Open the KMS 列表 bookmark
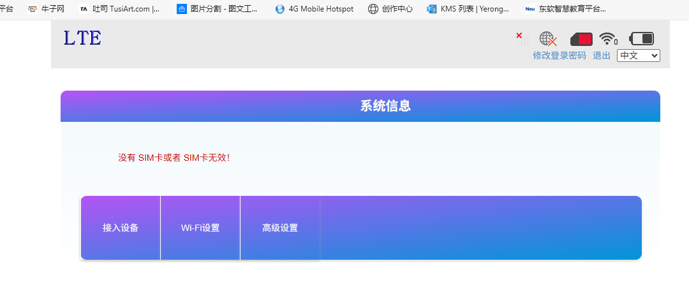 (x=468, y=9)
